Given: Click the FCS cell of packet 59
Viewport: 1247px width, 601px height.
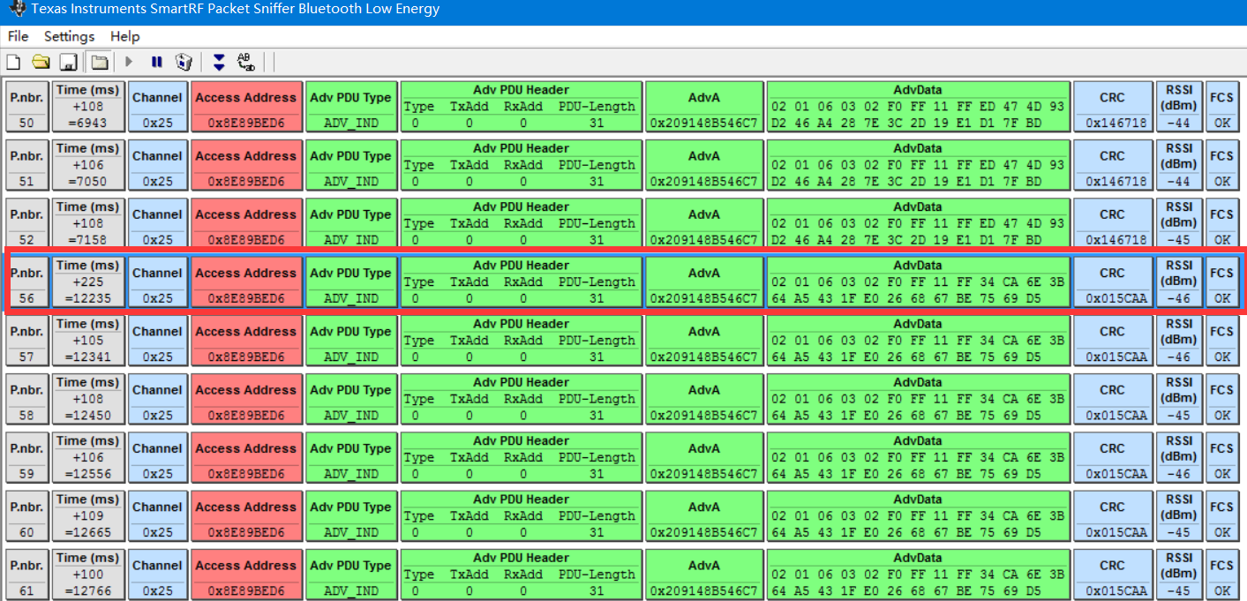Looking at the screenshot, I should click(x=1221, y=457).
